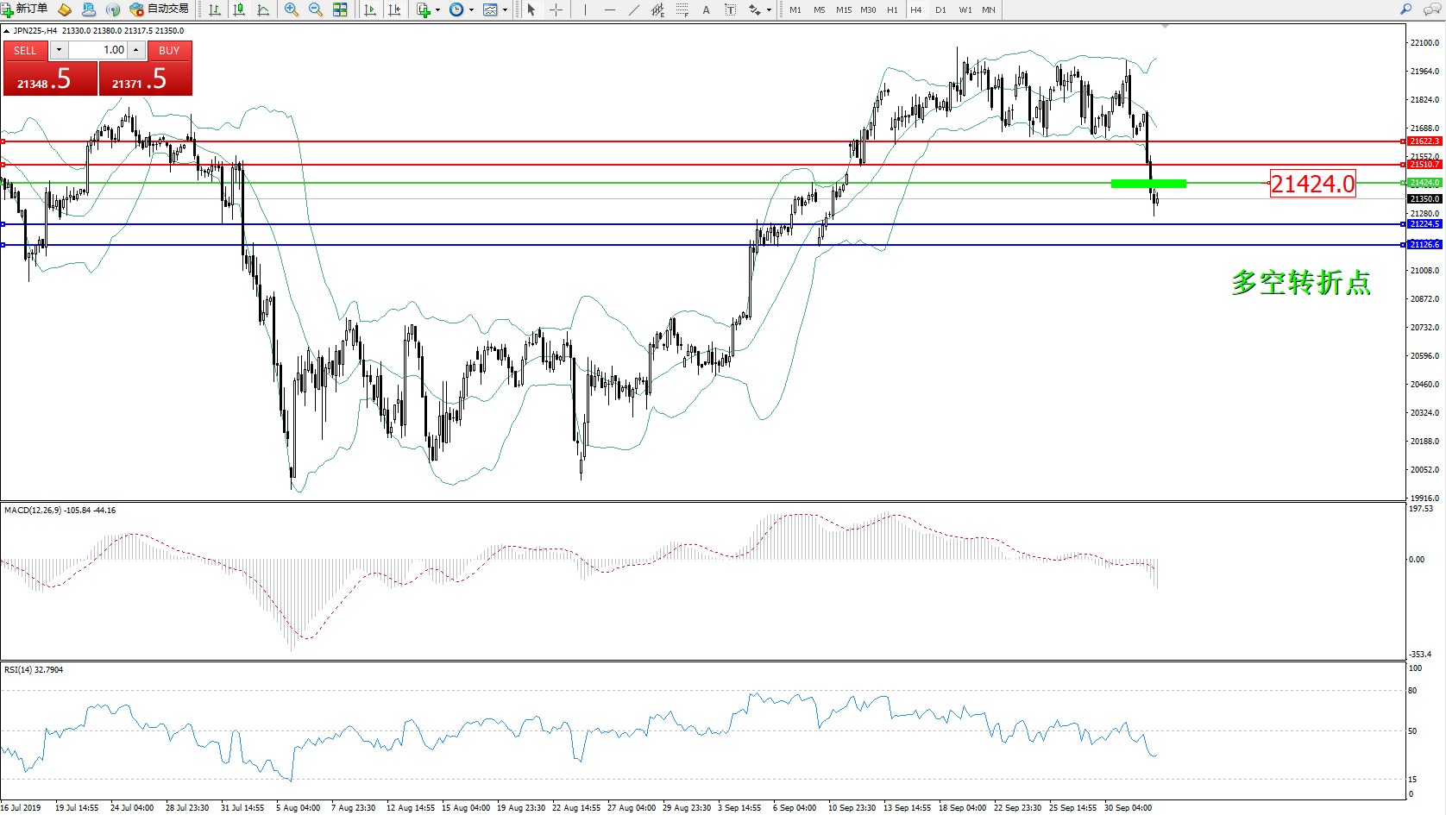Image resolution: width=1446 pixels, height=815 pixels.
Task: Select the trendline drawing tool
Action: click(634, 9)
